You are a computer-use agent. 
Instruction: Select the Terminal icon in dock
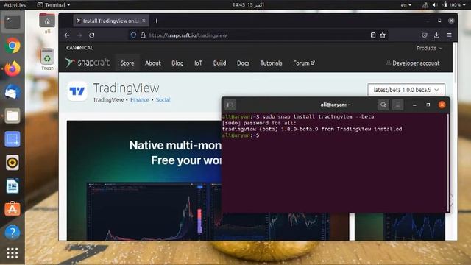(x=13, y=22)
